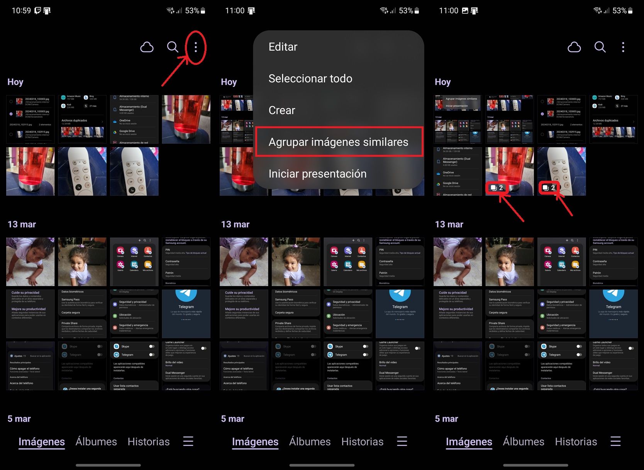This screenshot has height=470, width=644.
Task: Switch to the Álbumes tab
Action: (x=96, y=441)
